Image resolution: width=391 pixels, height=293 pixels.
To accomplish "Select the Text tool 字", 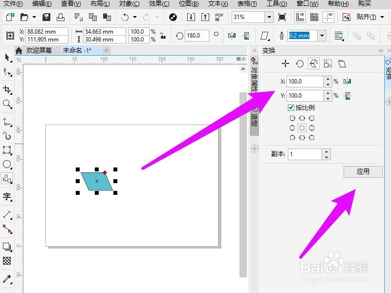I will coord(7,197).
